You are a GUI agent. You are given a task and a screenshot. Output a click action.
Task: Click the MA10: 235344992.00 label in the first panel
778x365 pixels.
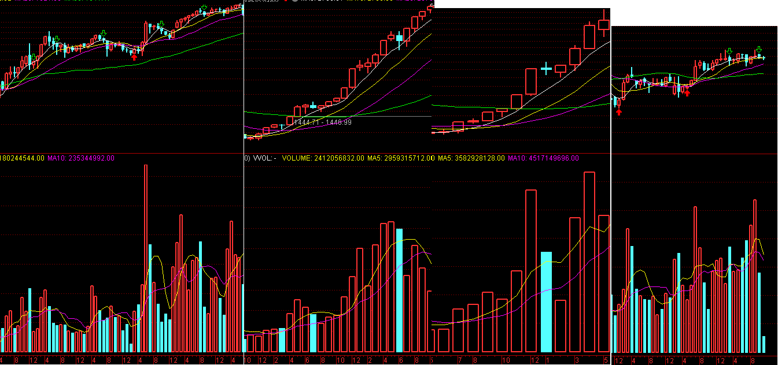(x=81, y=158)
